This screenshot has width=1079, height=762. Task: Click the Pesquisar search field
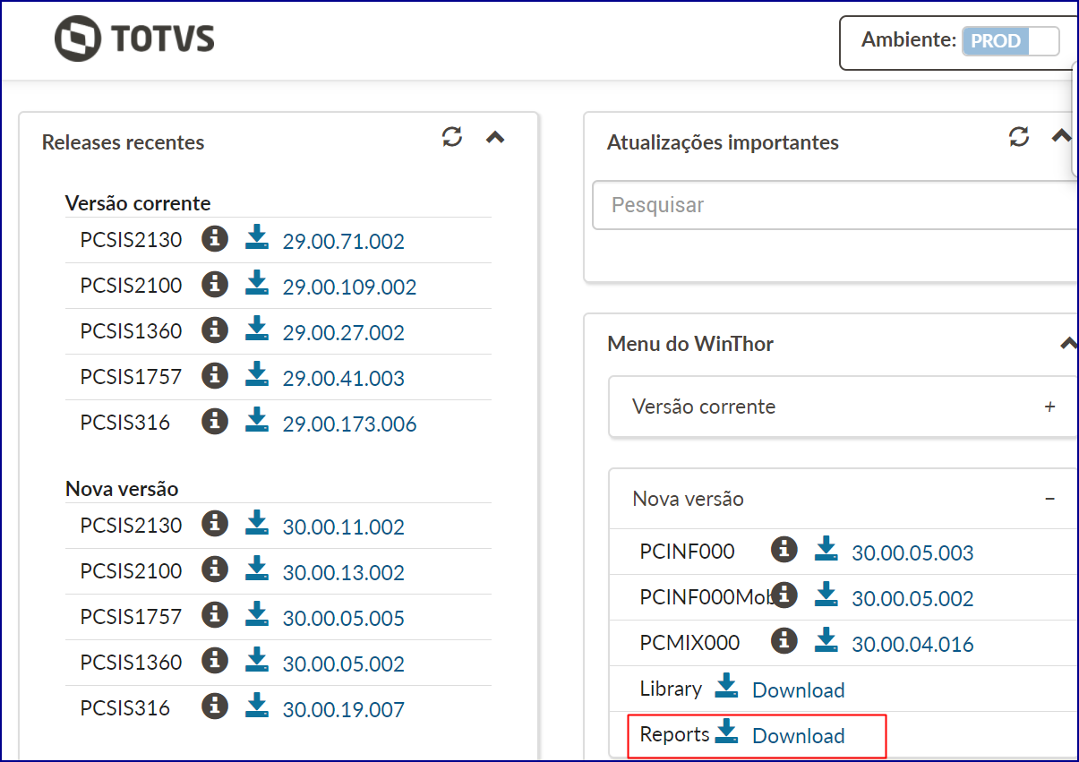pyautogui.click(x=835, y=205)
